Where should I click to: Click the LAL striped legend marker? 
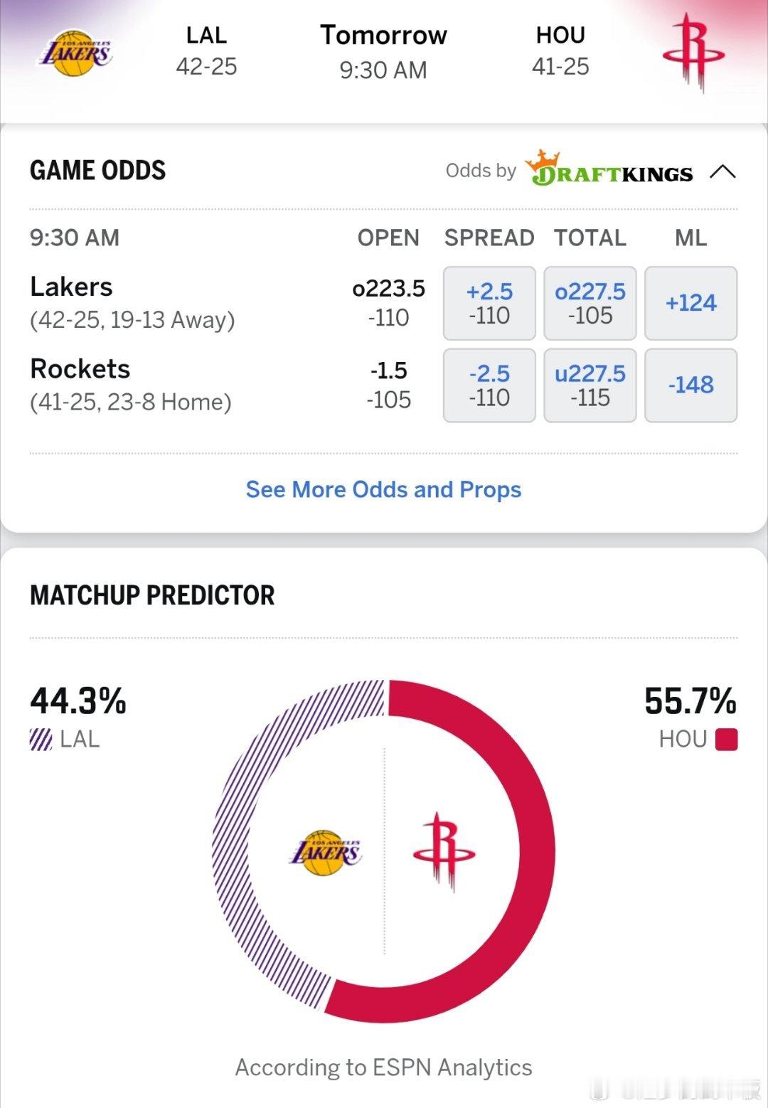pos(41,738)
